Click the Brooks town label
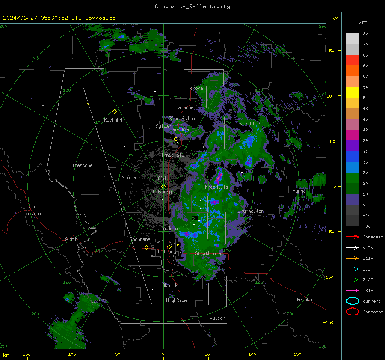The width and height of the screenshot is (385, 360). click(x=304, y=300)
